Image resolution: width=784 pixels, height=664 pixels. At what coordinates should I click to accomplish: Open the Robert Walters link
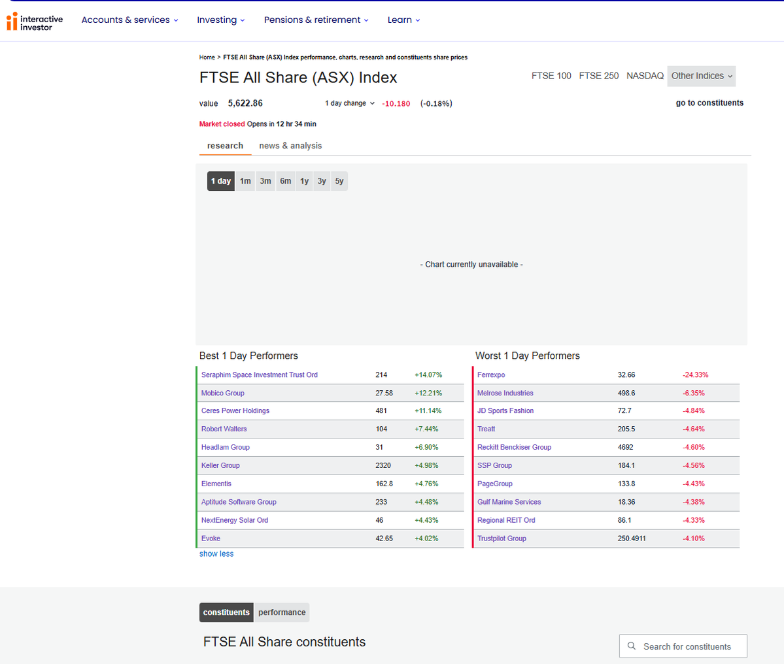pos(224,429)
